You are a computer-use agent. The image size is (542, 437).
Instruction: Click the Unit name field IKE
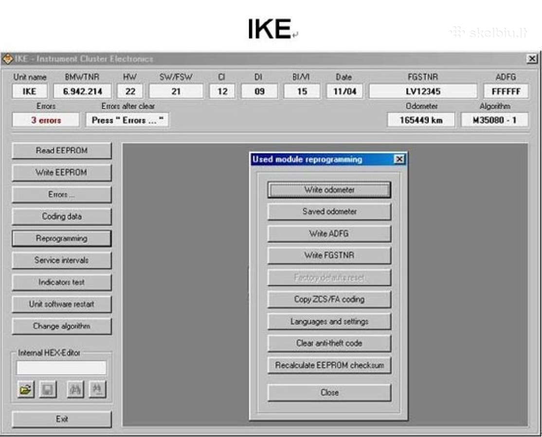click(30, 91)
